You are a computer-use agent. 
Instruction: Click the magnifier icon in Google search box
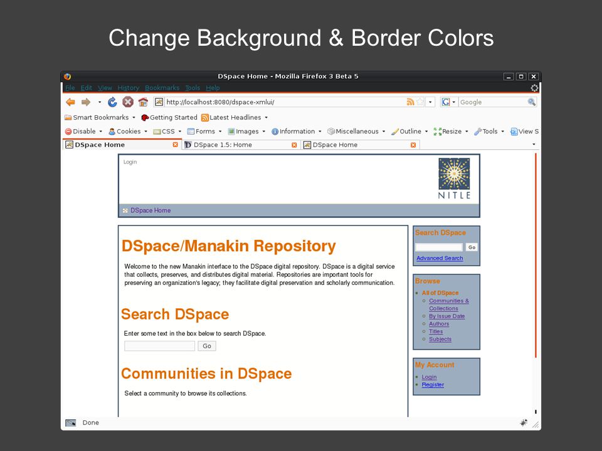coord(531,102)
